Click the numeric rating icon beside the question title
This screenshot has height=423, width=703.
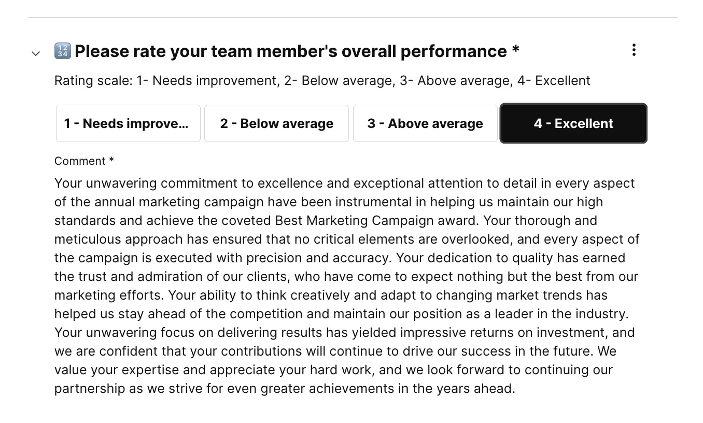(x=62, y=51)
